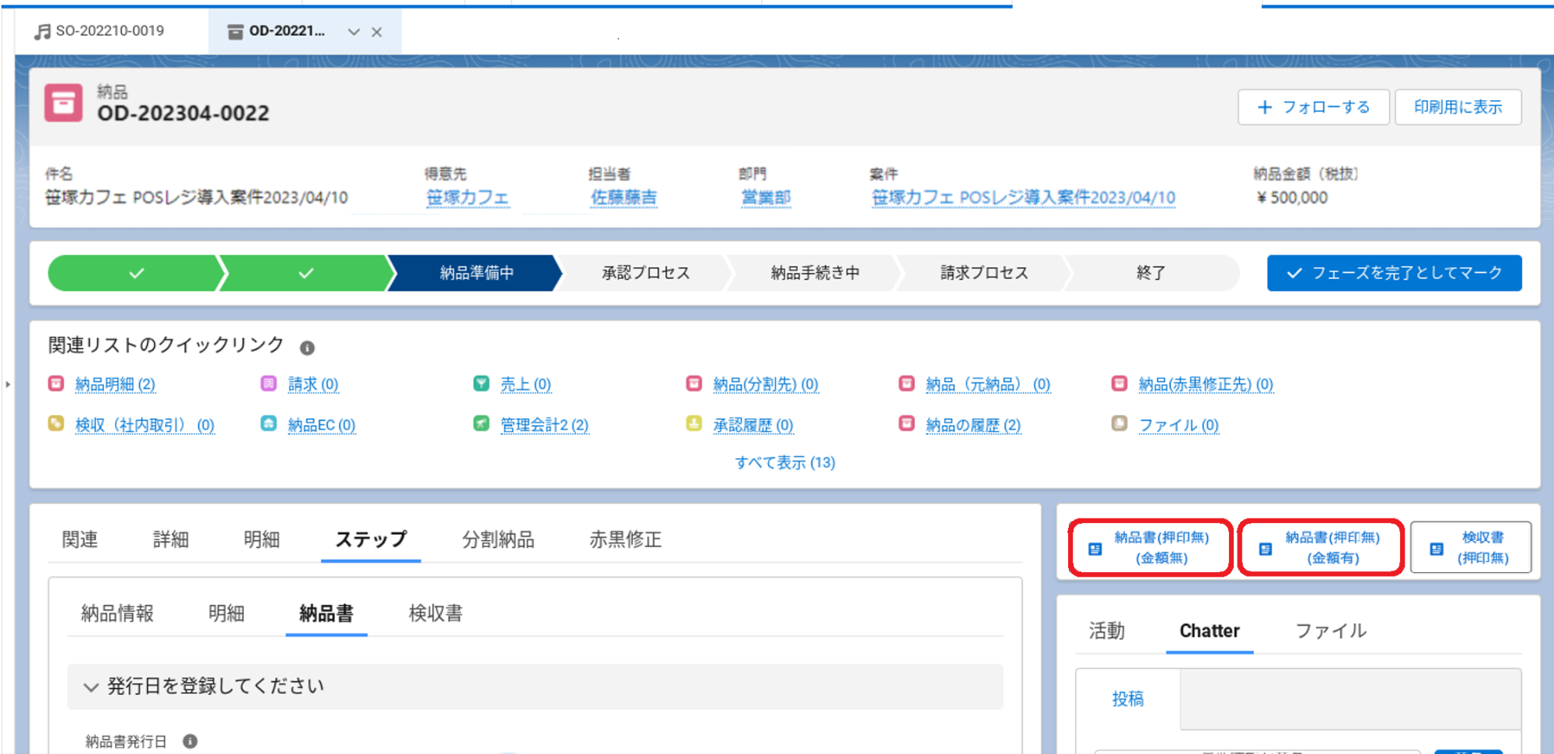
Task: Expand the left sidebar arrow
Action: click(8, 384)
